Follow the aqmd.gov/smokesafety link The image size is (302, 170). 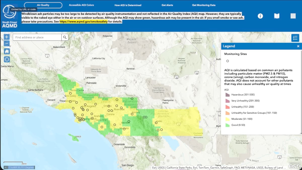pos(84,22)
